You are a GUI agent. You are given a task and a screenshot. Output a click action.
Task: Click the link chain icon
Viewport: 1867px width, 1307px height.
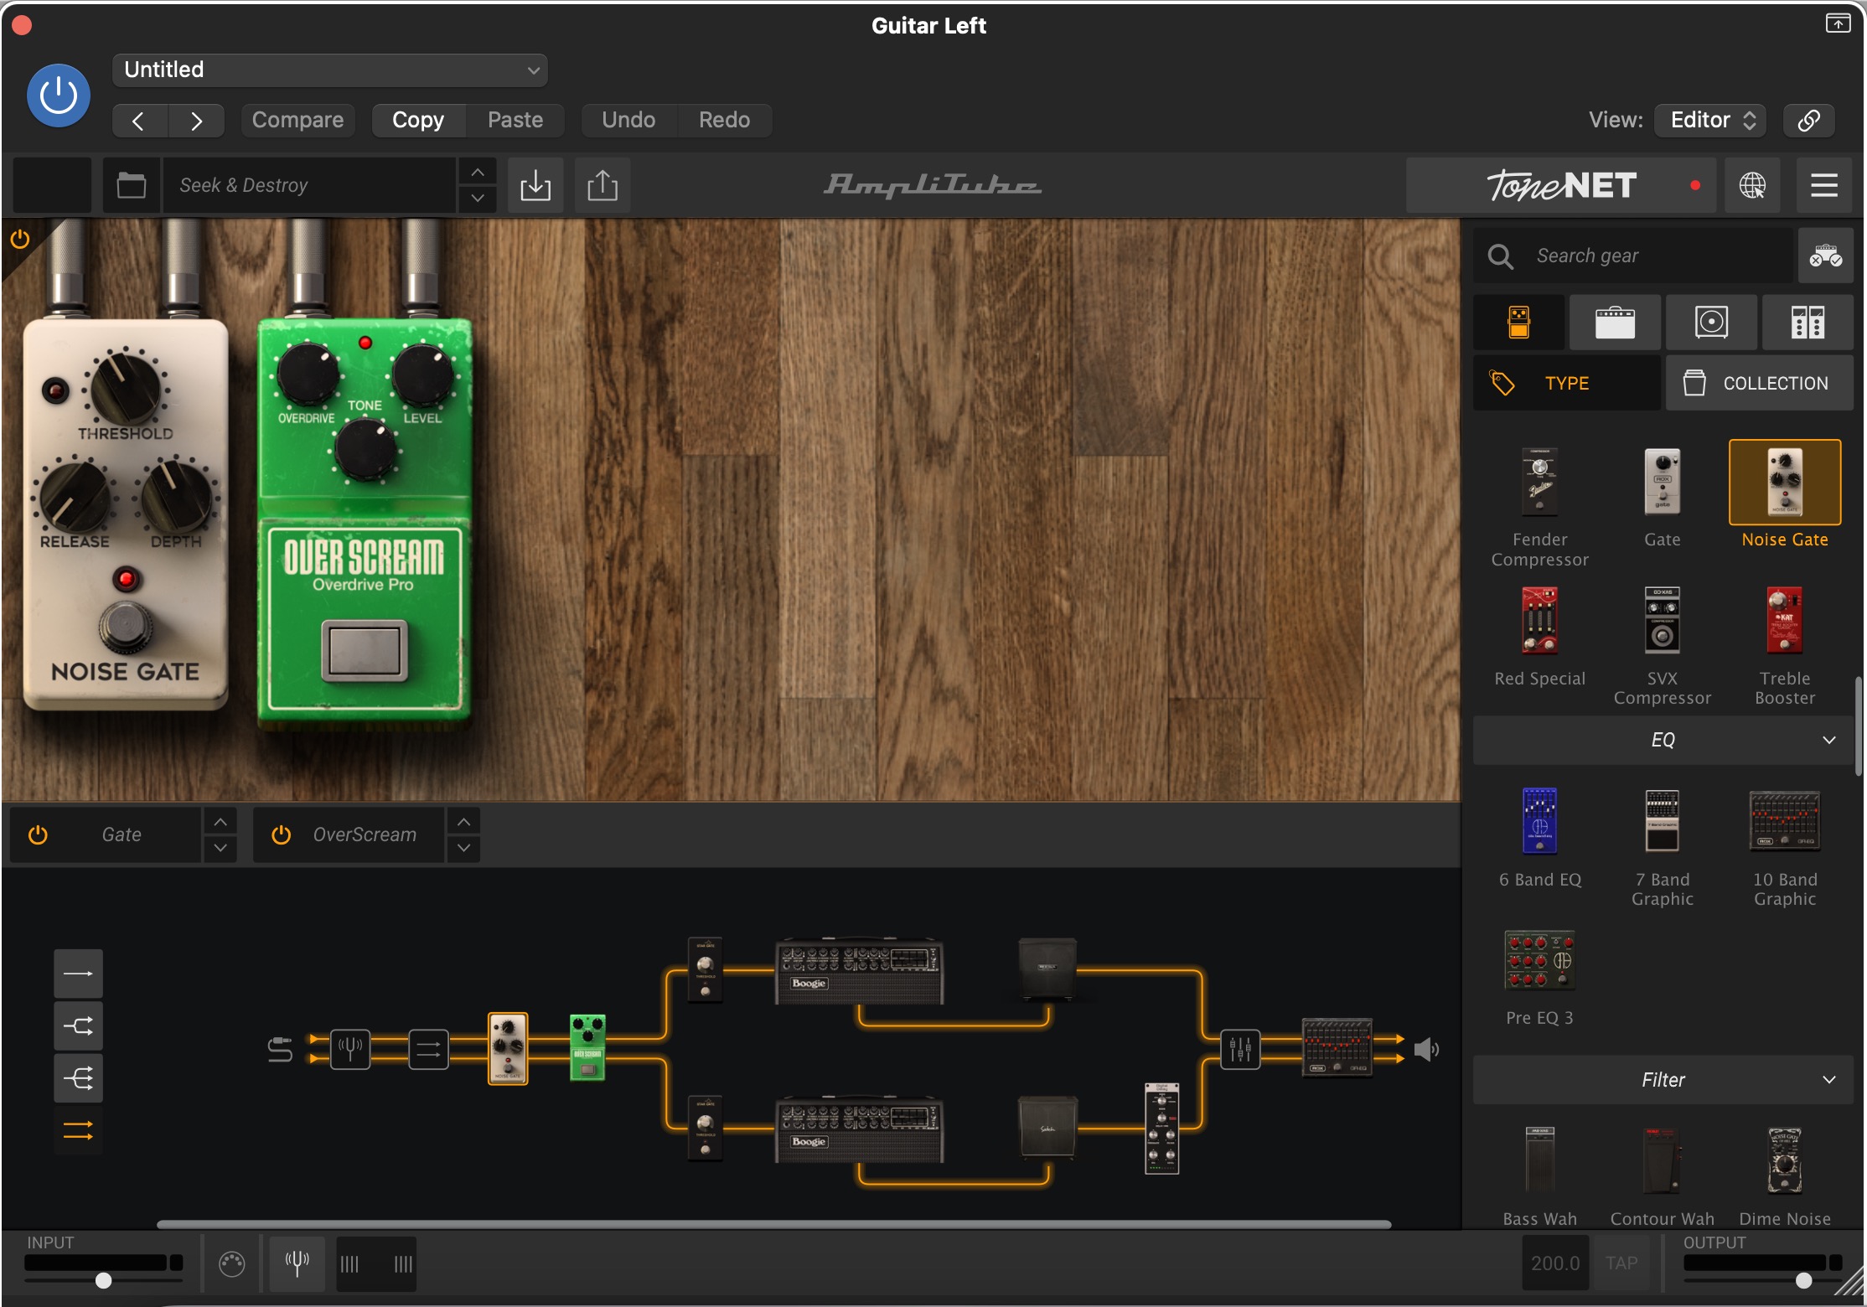pyautogui.click(x=1808, y=120)
